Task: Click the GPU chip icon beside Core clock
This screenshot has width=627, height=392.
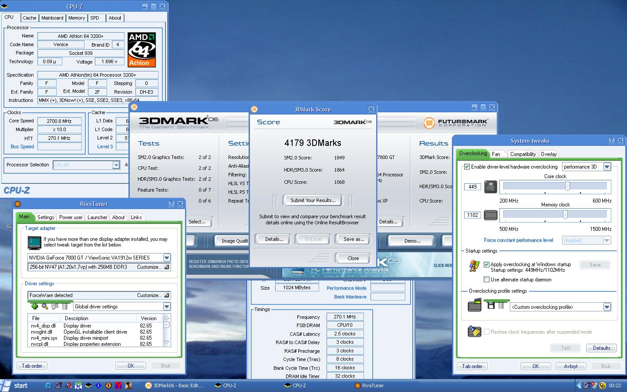Action: point(491,187)
